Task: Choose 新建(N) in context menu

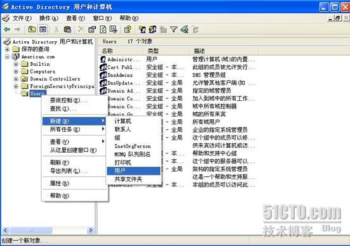Action: click(x=74, y=121)
